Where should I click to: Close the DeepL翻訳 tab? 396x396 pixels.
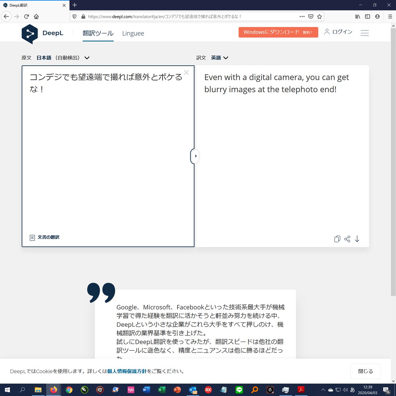(x=64, y=5)
